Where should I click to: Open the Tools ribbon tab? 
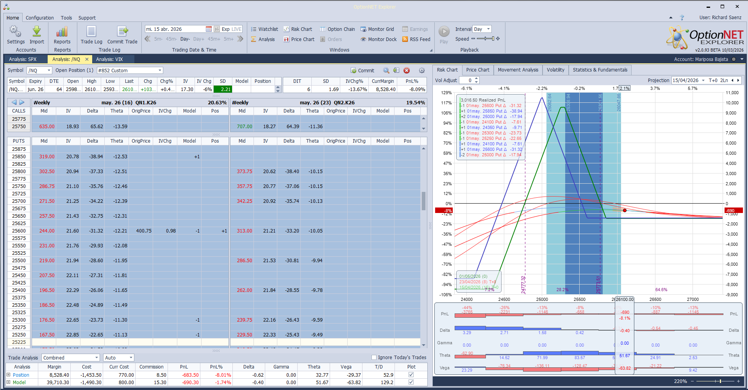(x=66, y=18)
